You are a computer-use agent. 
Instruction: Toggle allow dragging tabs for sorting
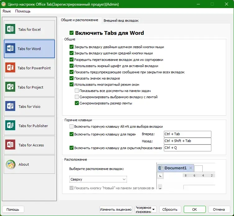[71, 60]
